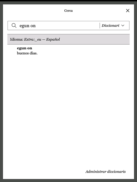This screenshot has height=182, width=137.
Task: Click the magnifying glass search icon
Action: pyautogui.click(x=14, y=25)
